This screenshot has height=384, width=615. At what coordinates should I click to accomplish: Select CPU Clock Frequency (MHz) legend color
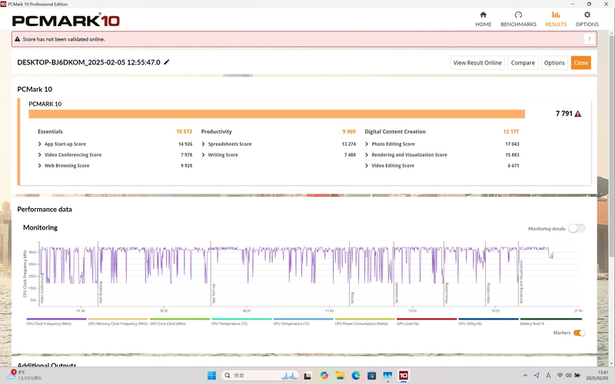tap(56, 319)
